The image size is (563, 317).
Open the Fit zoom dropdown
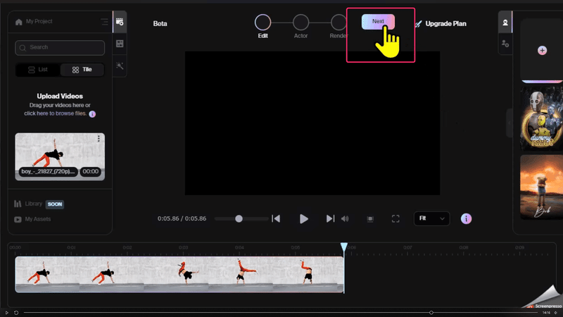tap(431, 218)
